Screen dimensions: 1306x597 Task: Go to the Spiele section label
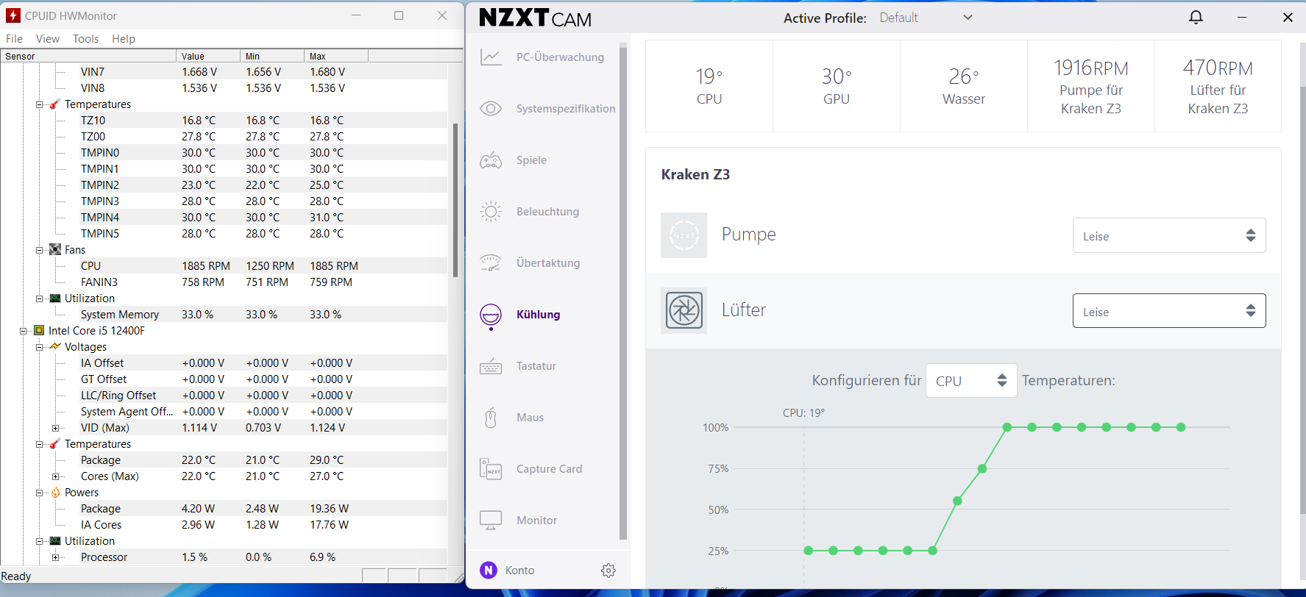[x=531, y=160]
